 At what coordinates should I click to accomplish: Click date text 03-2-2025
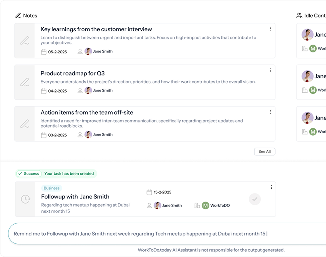point(58,135)
